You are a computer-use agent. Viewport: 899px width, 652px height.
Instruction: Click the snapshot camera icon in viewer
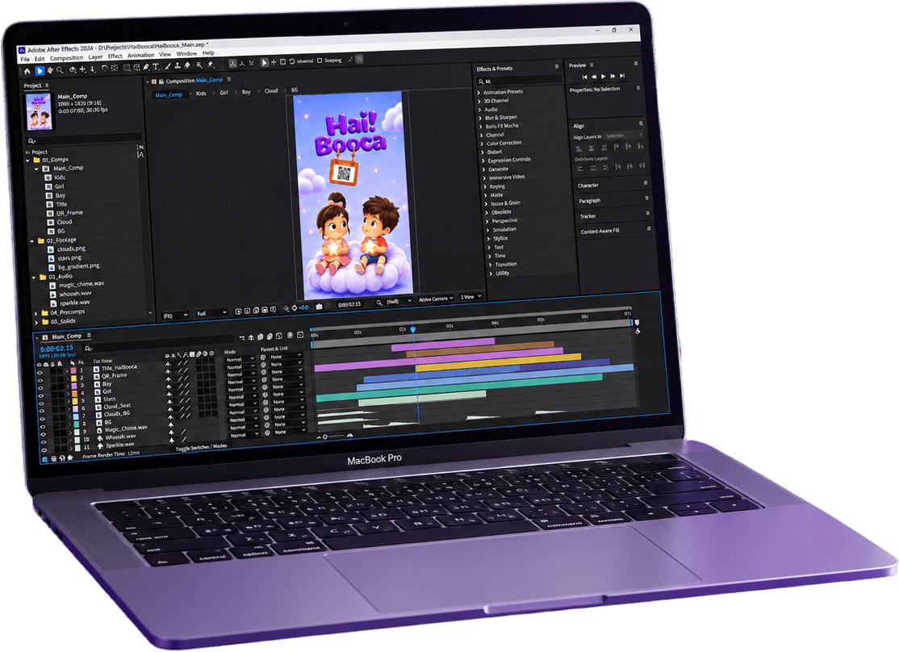click(x=319, y=307)
